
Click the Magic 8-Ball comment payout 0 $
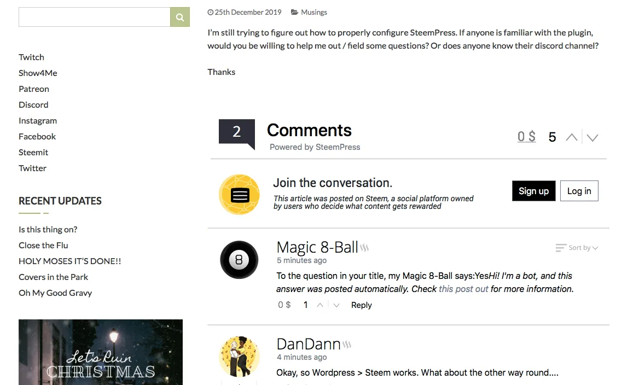(x=284, y=305)
